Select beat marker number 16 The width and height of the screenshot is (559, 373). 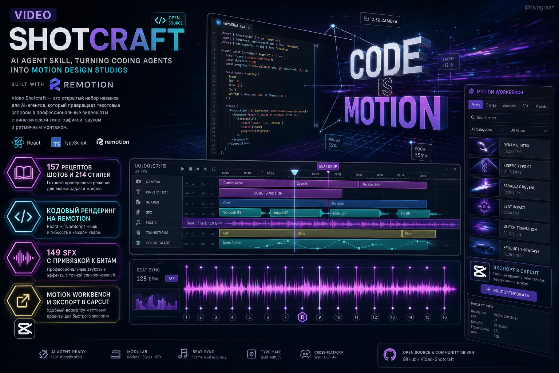pyautogui.click(x=444, y=317)
